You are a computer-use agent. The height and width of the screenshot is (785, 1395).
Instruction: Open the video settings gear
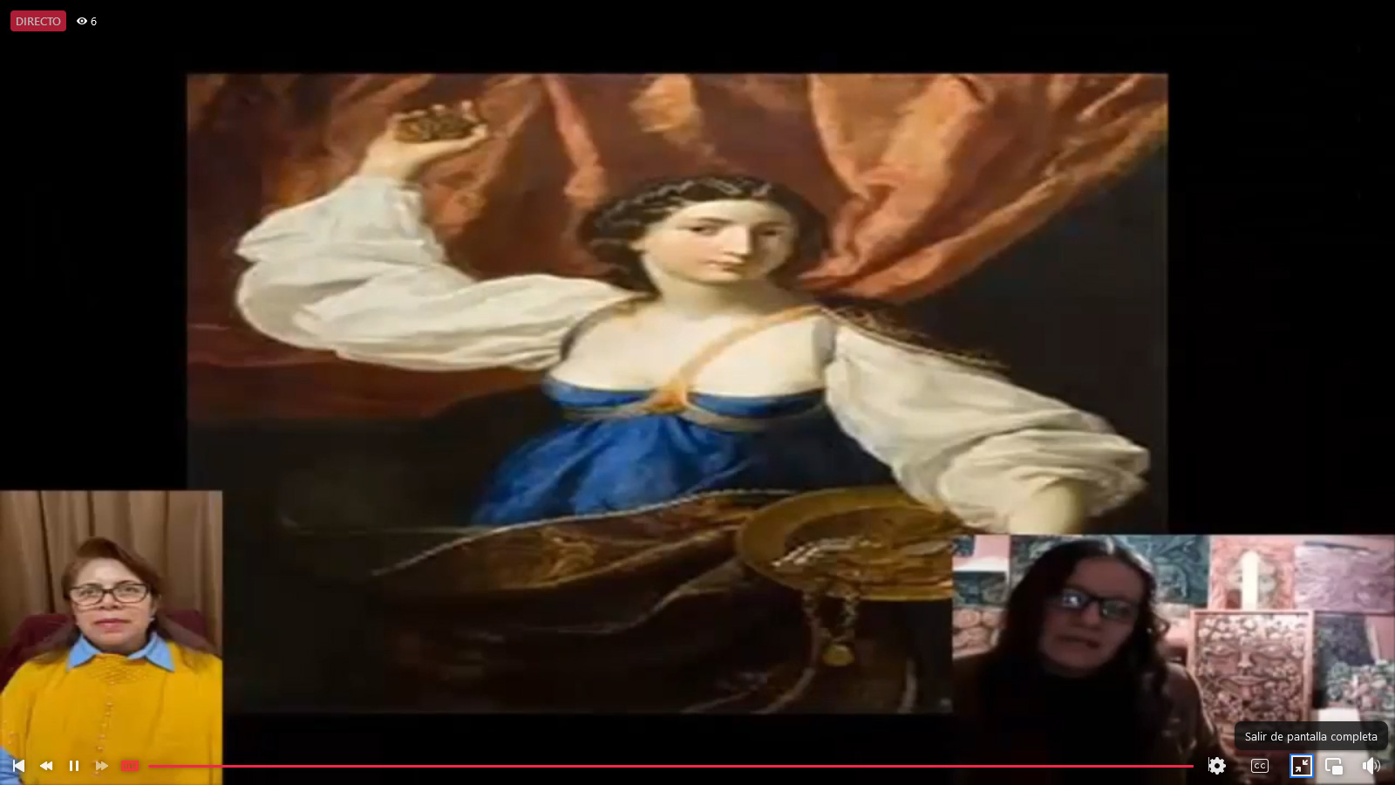[x=1217, y=766]
